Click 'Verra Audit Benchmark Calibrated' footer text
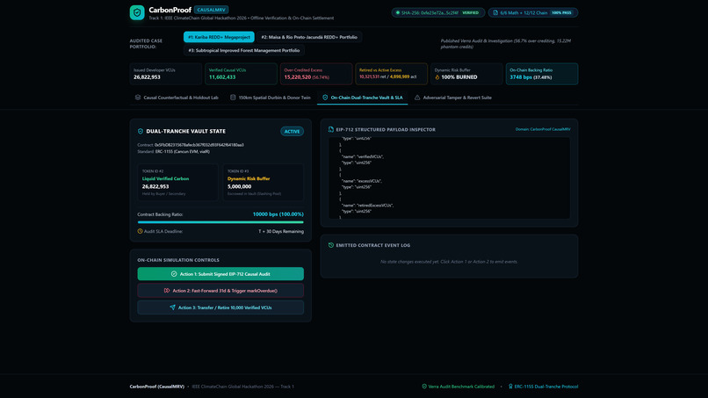Viewport: 708px width, 398px height. [x=461, y=387]
